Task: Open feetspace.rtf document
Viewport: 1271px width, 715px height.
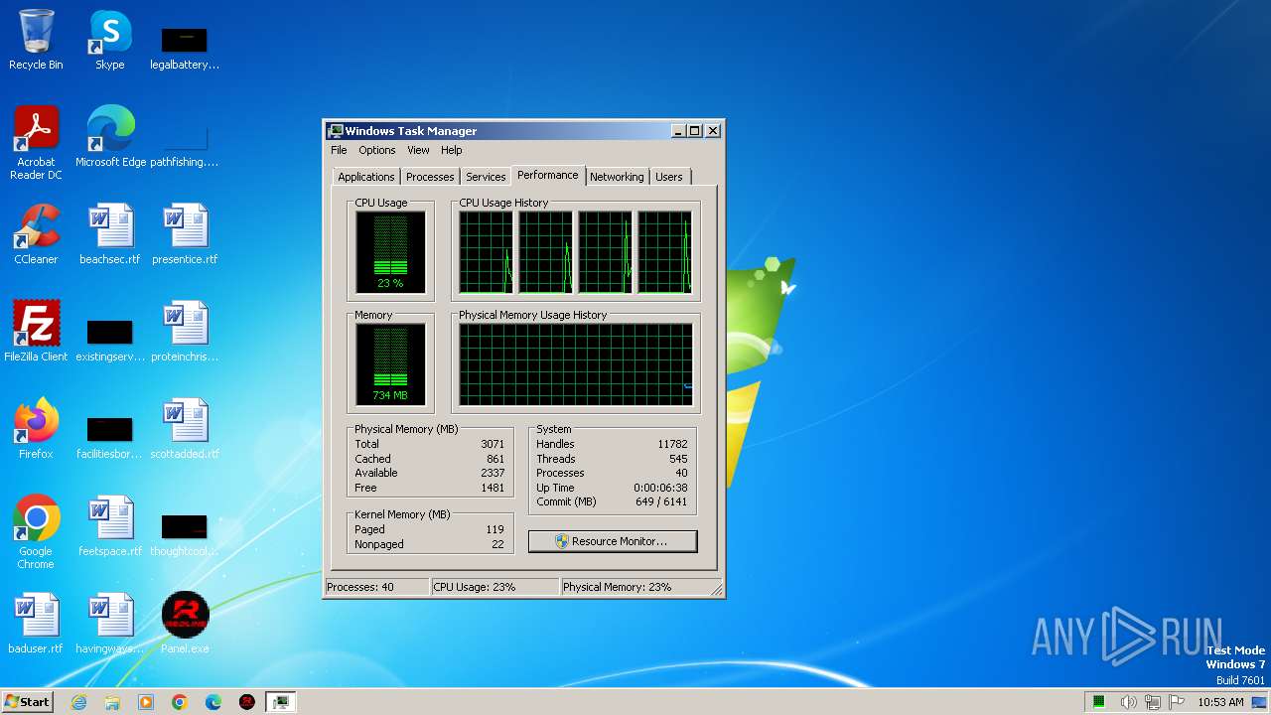Action: (110, 525)
